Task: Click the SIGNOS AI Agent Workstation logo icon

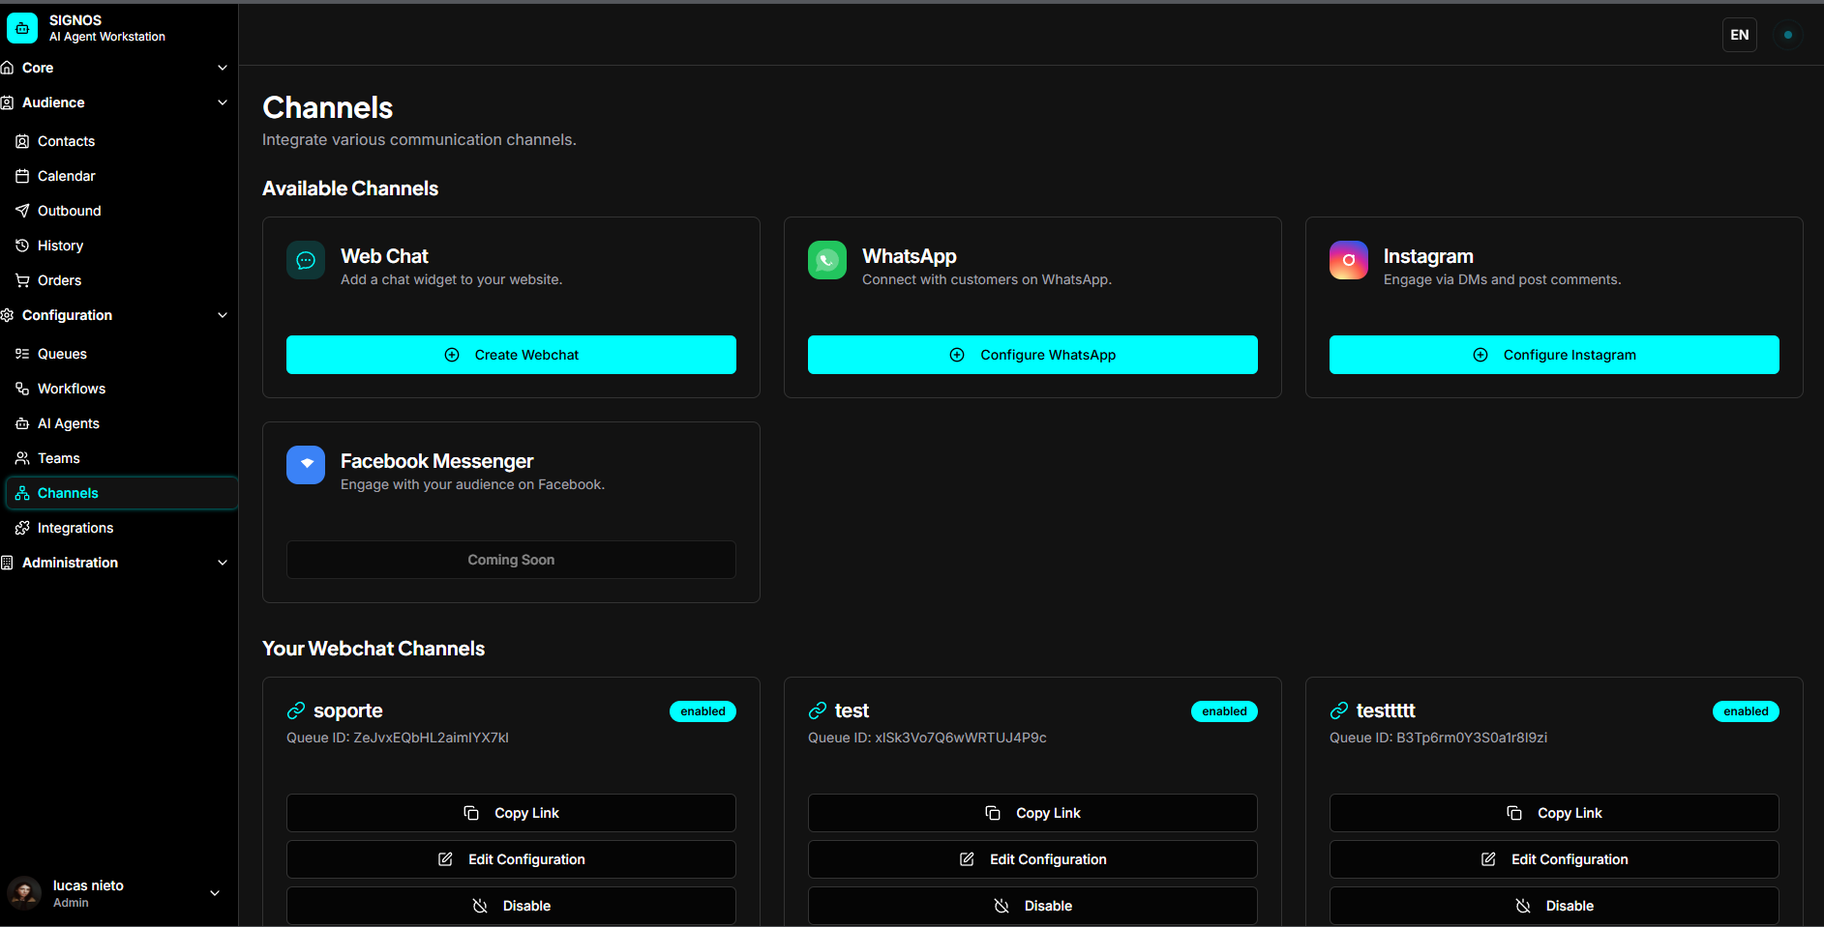Action: [21, 28]
